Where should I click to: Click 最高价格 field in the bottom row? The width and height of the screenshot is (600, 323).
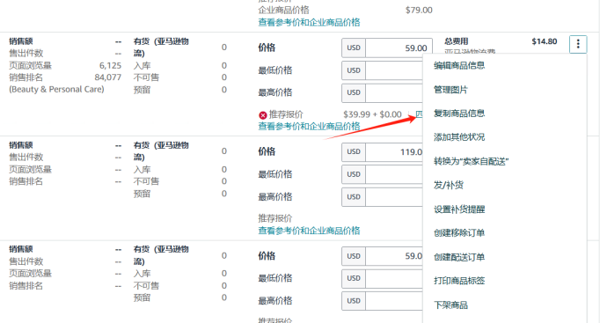(394, 301)
